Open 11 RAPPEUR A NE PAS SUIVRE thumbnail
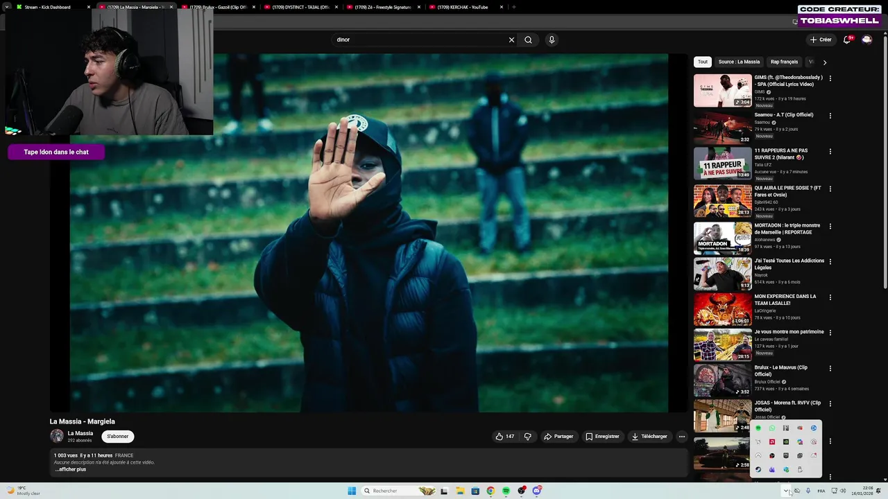Viewport: 888px width, 499px height. click(722, 164)
